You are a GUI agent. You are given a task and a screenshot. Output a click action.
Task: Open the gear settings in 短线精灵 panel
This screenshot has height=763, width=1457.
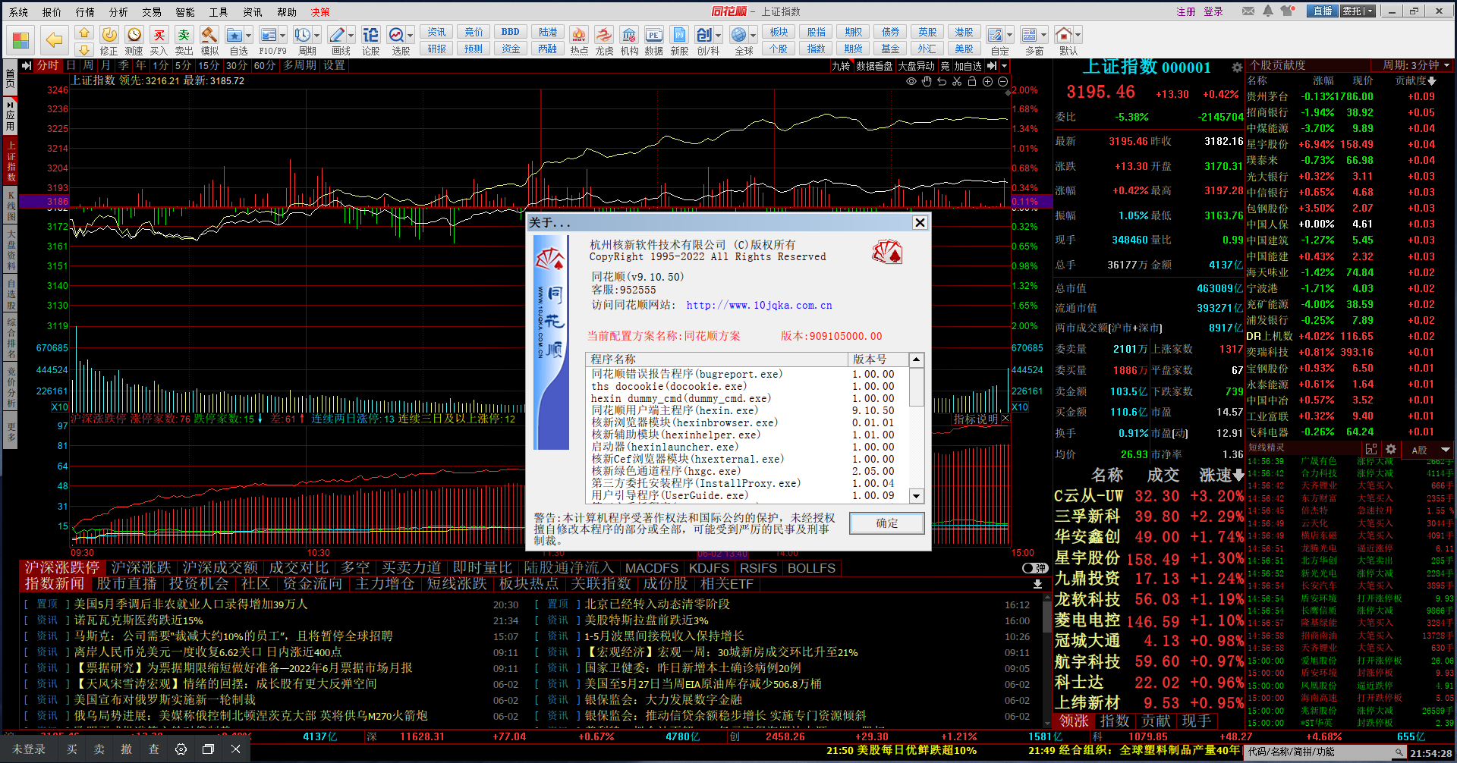[x=1391, y=449]
